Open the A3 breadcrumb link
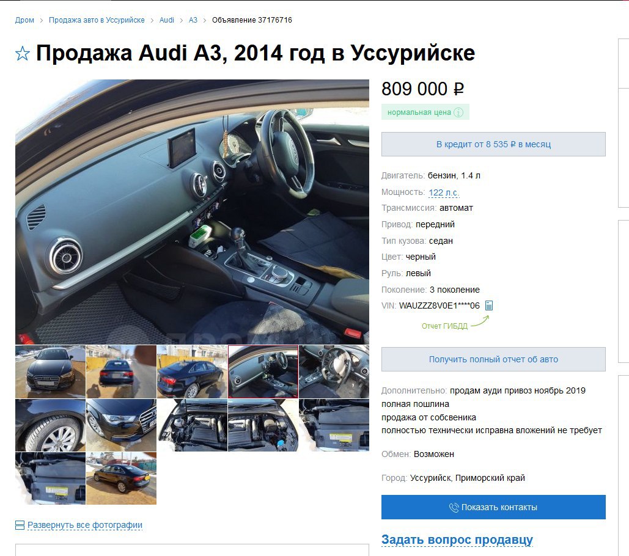 (x=193, y=20)
